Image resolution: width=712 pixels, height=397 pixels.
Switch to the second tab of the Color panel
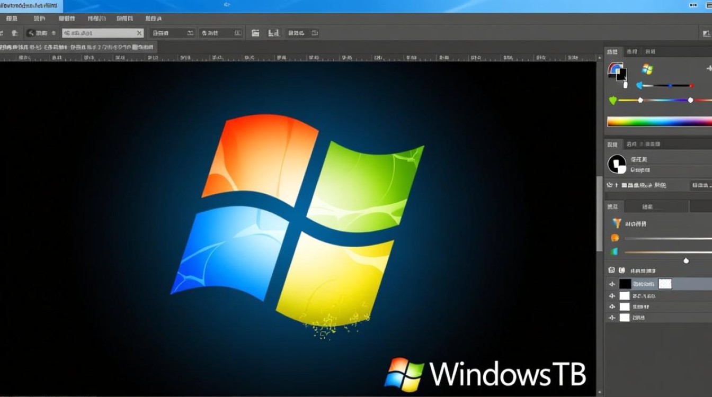631,51
